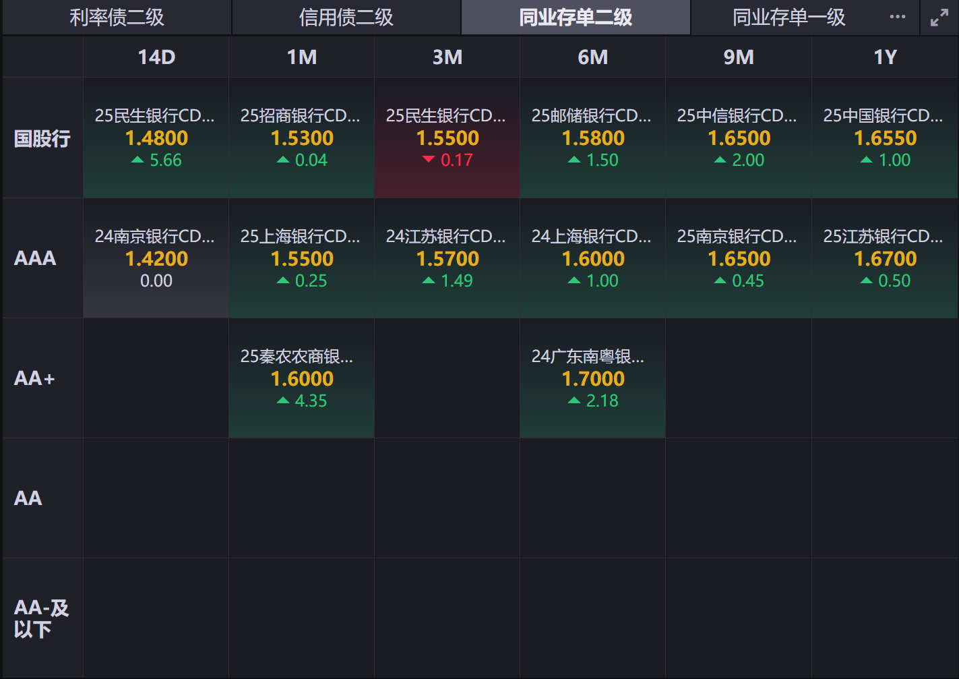The width and height of the screenshot is (959, 679).
Task: Open the 同业存单一级 tab
Action: coord(789,18)
